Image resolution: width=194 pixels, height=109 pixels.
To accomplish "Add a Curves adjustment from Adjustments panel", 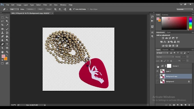I will point(170,38).
